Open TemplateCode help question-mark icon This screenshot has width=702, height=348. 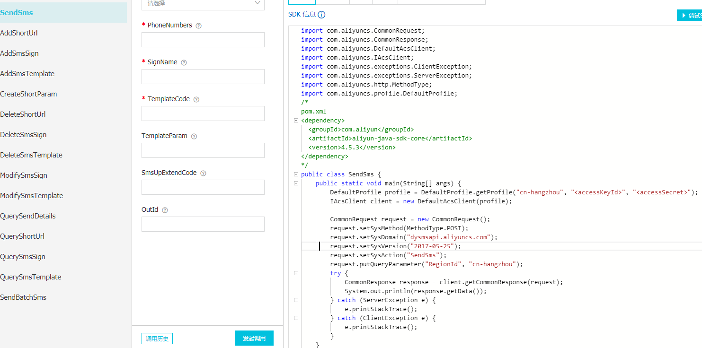tap(196, 99)
